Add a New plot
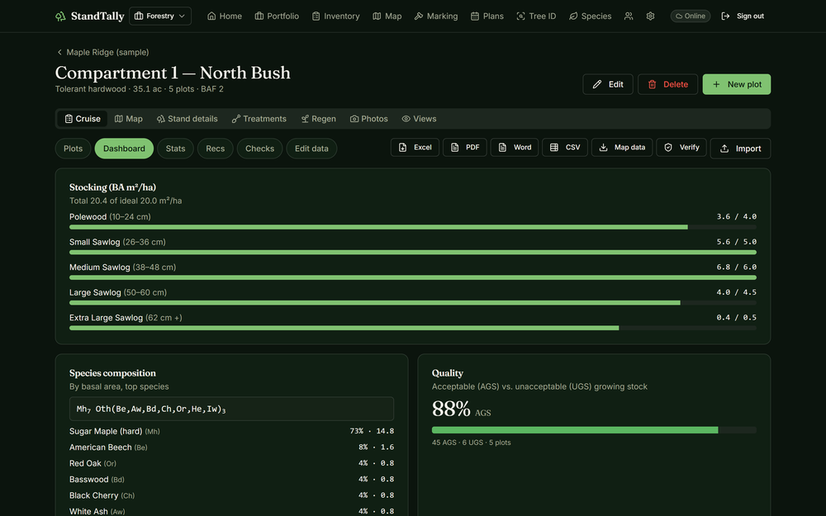This screenshot has width=826, height=516. coord(737,84)
